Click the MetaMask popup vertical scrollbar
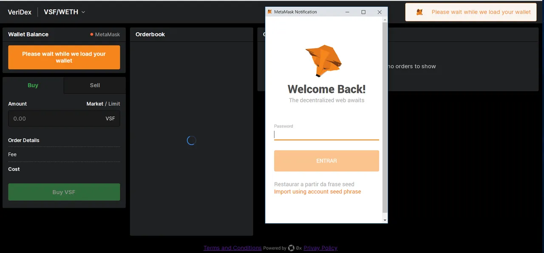The width and height of the screenshot is (544, 253). 385,117
